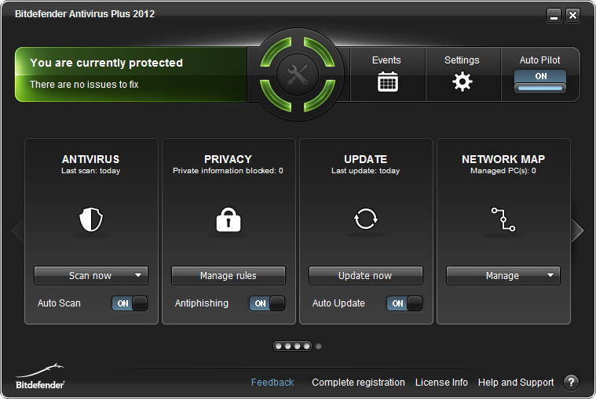The image size is (596, 399).
Task: Open the Feedback link
Action: coord(272,383)
